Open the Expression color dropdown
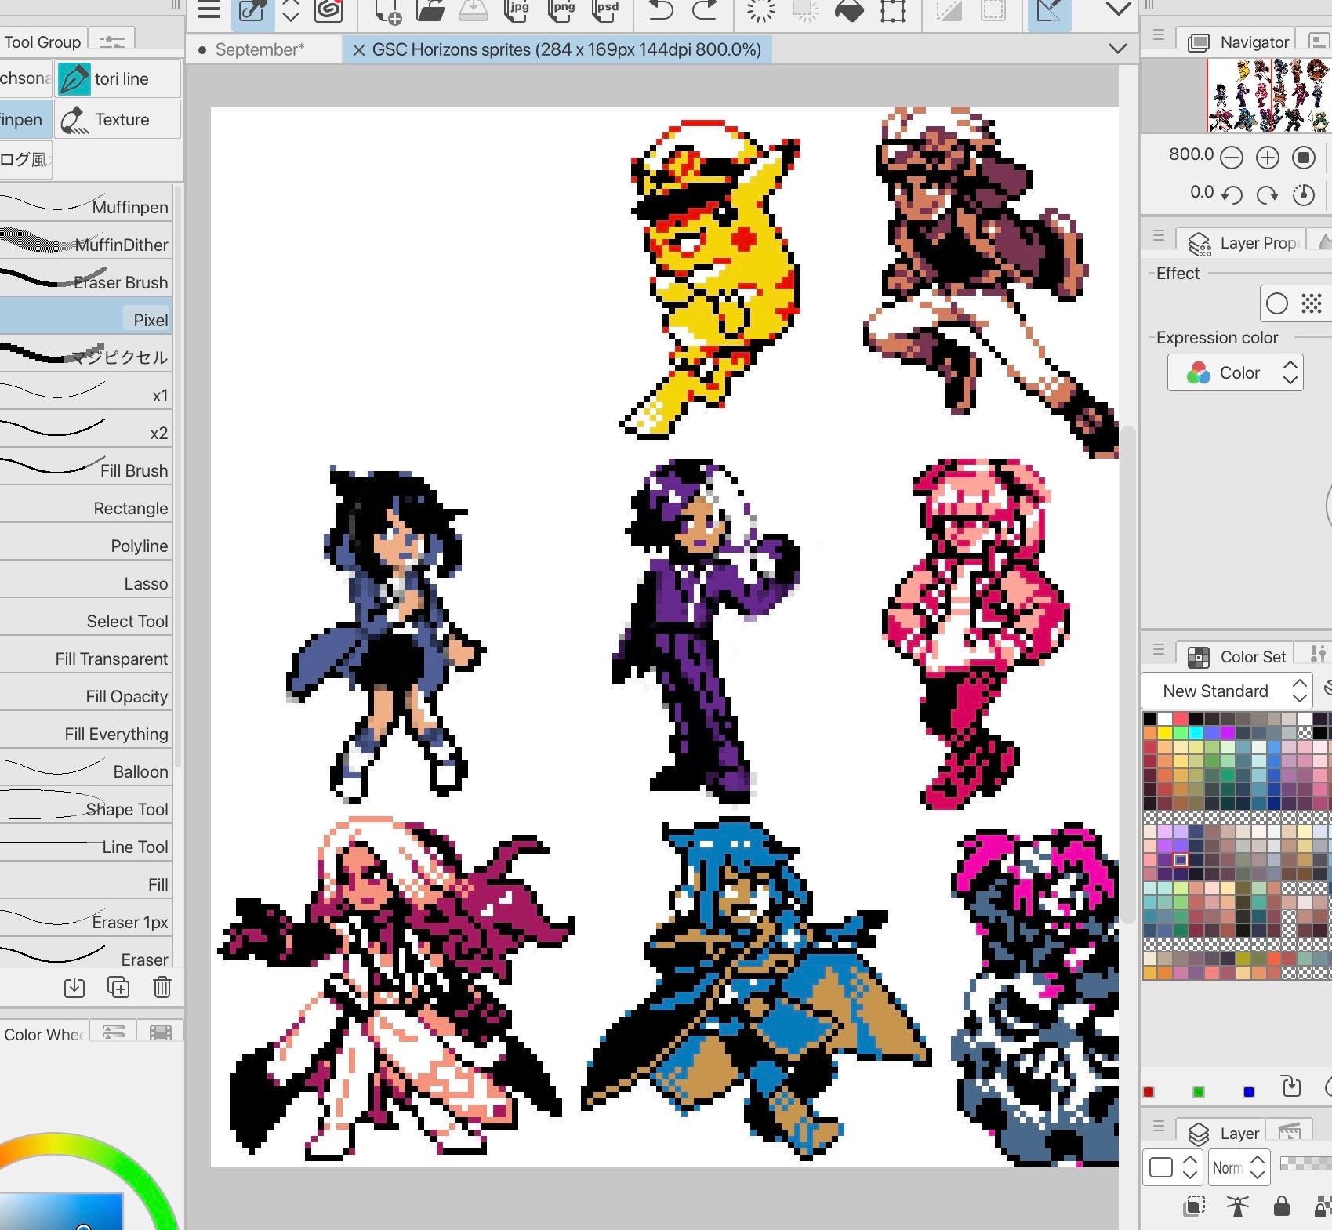This screenshot has height=1230, width=1332. tap(1236, 372)
